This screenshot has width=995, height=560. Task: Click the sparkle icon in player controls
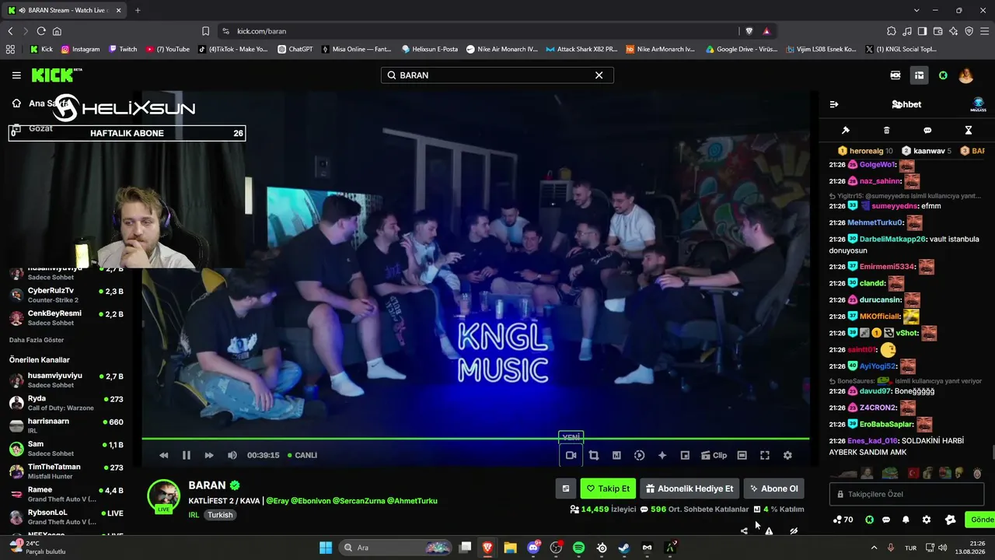662,455
